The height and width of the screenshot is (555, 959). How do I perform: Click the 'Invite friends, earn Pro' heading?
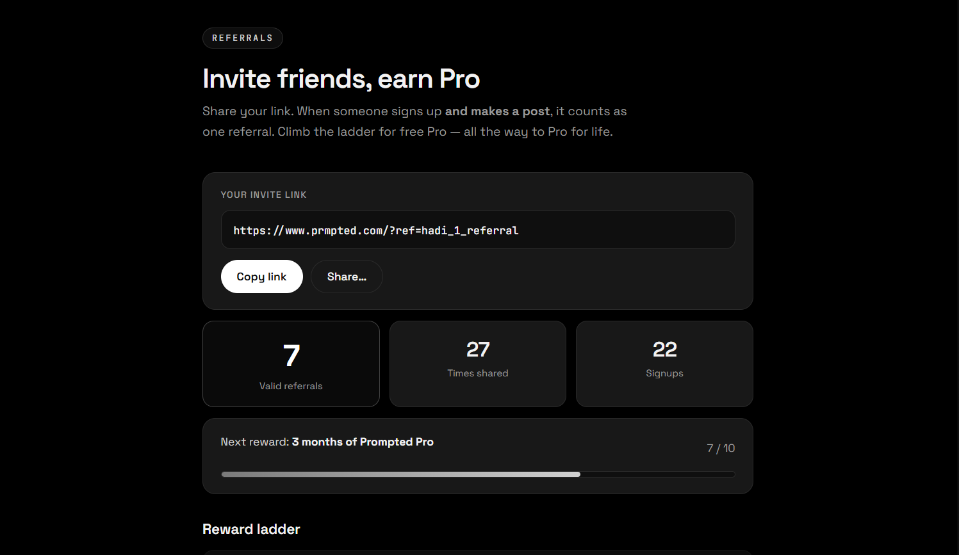coord(341,79)
